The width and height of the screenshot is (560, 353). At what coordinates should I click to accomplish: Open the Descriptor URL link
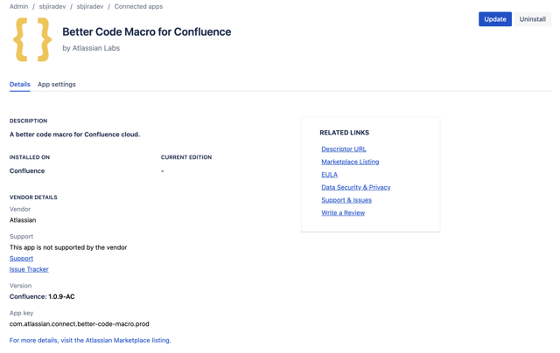tap(343, 149)
